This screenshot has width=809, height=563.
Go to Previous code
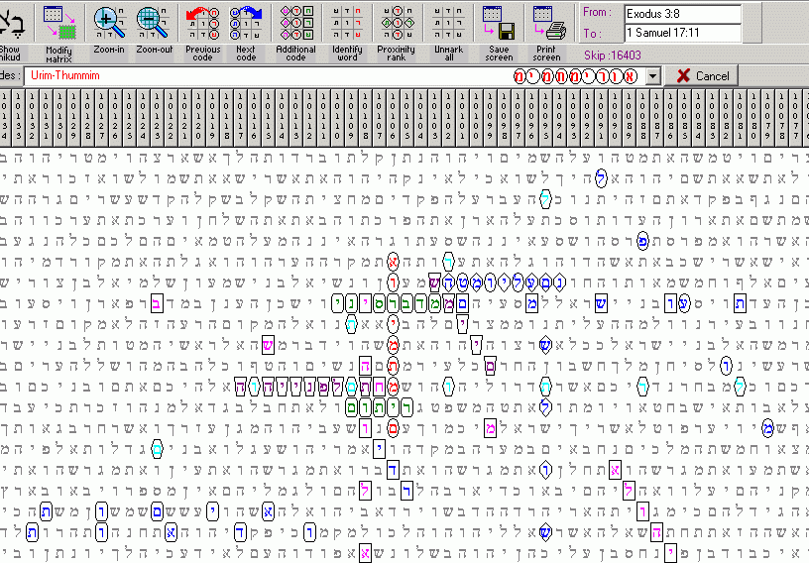click(x=203, y=23)
